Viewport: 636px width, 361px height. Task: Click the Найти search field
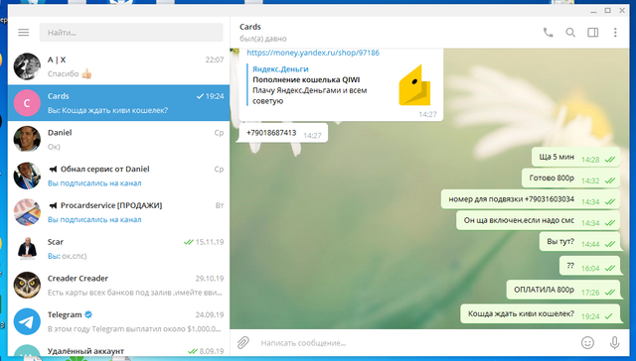131,33
